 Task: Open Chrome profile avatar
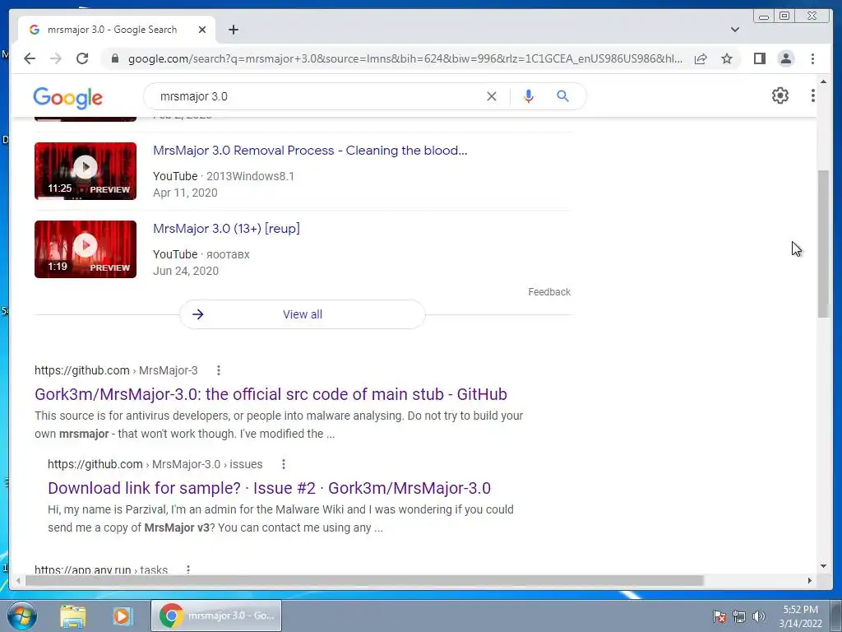point(785,58)
